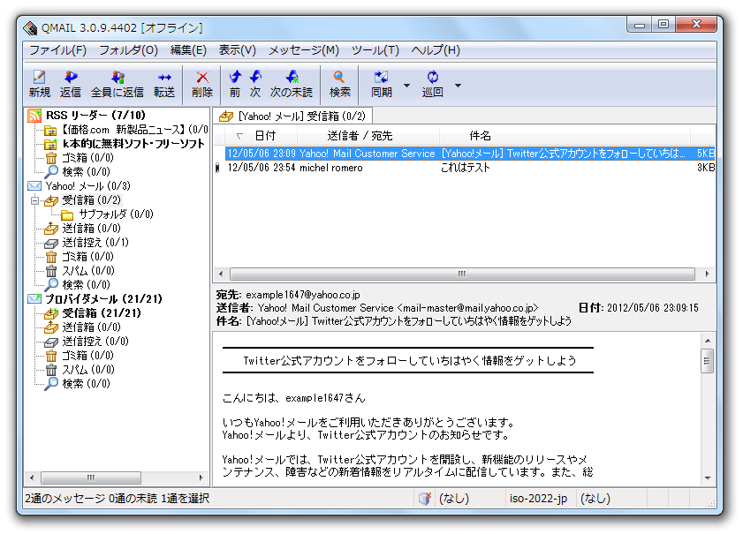Open the フォルダ(O) menu
This screenshot has width=743, height=534.
click(128, 50)
